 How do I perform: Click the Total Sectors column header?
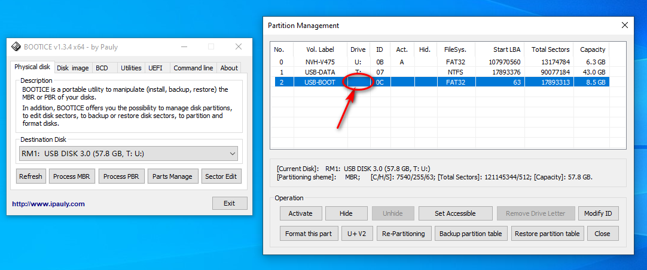click(x=549, y=49)
